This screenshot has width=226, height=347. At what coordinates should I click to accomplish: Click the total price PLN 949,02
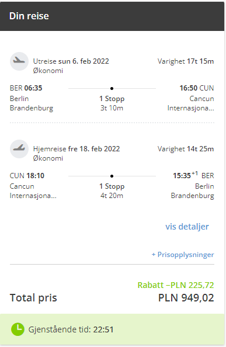[x=186, y=298]
